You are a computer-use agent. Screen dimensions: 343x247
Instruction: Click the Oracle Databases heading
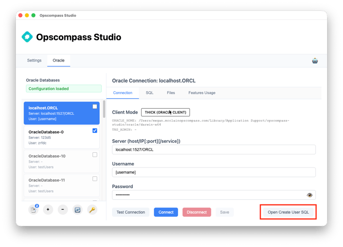[x=43, y=80]
